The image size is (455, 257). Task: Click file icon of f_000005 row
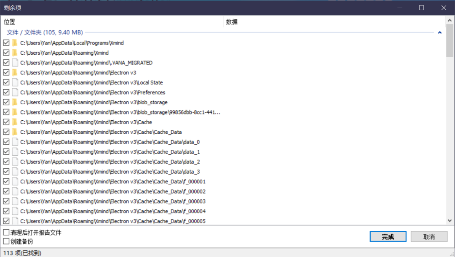coord(15,221)
